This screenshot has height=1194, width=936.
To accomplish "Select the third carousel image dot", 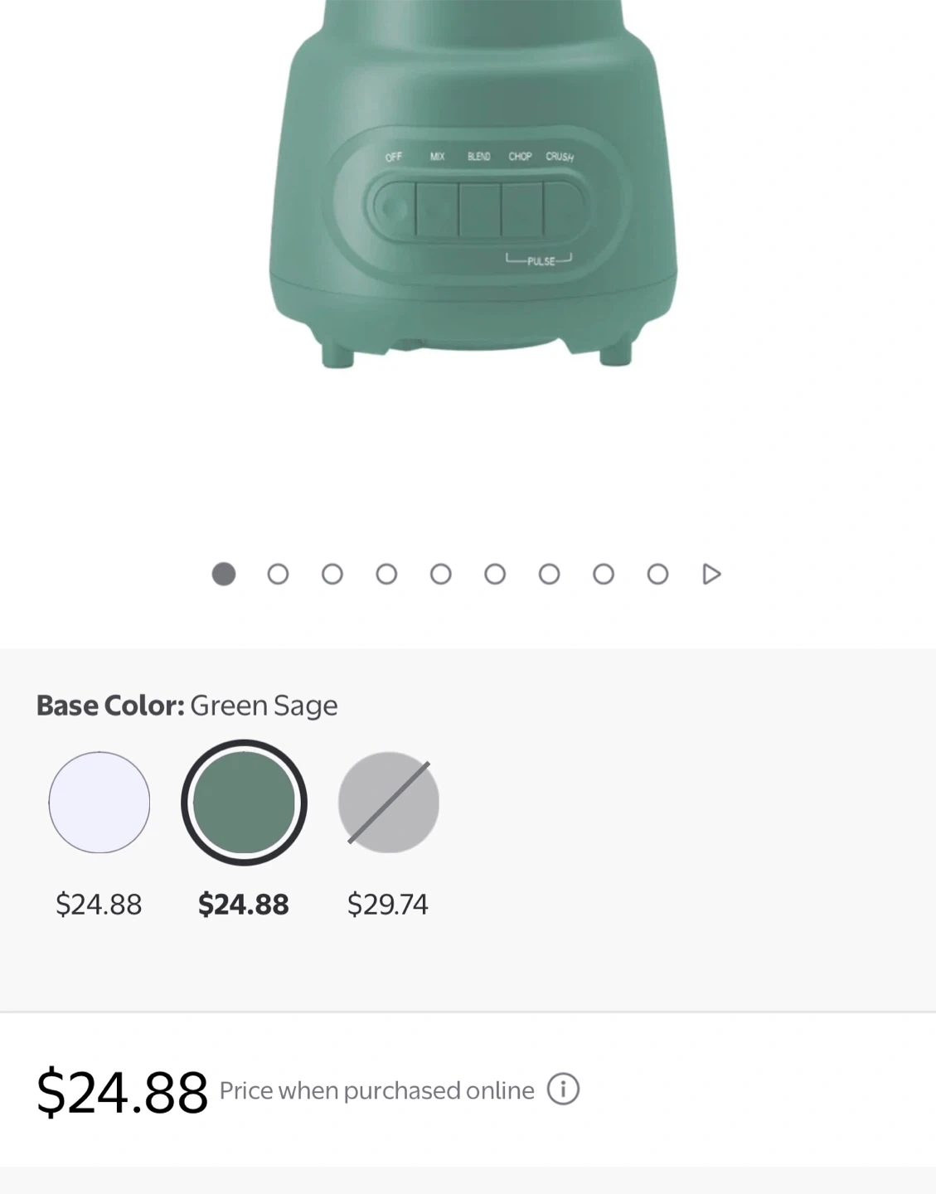I will (332, 574).
